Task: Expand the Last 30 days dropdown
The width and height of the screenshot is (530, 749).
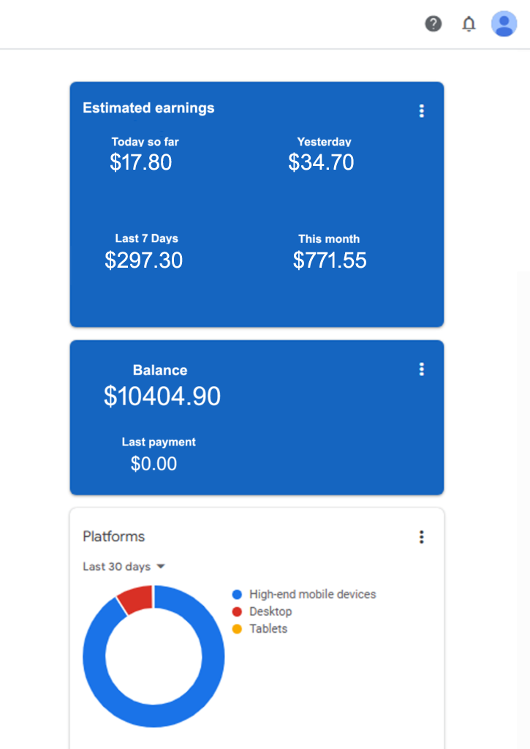Action: click(x=117, y=567)
